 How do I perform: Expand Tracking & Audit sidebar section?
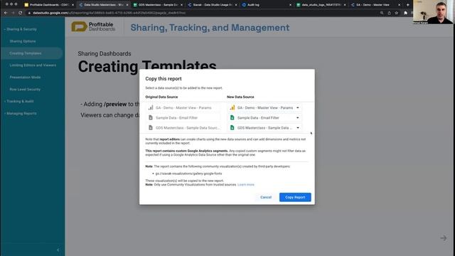pyautogui.click(x=19, y=101)
